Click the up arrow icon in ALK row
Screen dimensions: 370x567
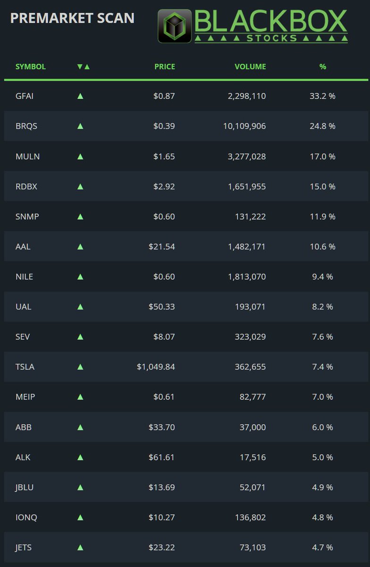[80, 457]
